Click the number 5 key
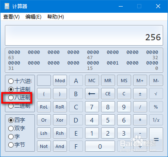 tap(108, 120)
